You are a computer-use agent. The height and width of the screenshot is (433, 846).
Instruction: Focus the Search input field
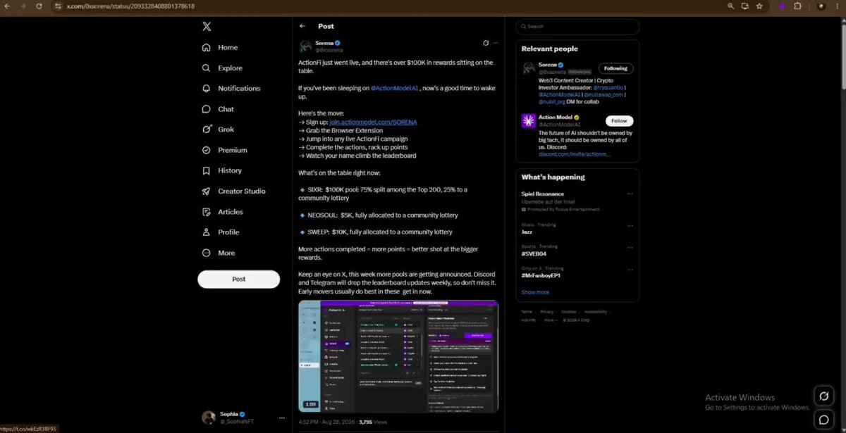(577, 27)
